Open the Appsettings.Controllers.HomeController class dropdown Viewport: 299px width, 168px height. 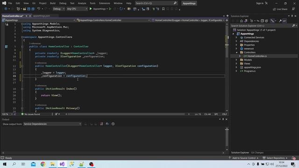tap(113, 20)
